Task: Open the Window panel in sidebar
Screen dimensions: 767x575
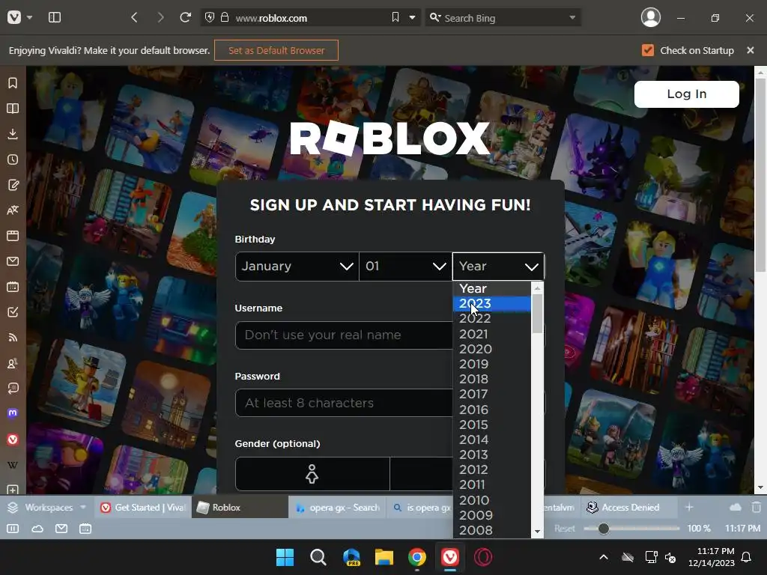Action: click(x=13, y=236)
